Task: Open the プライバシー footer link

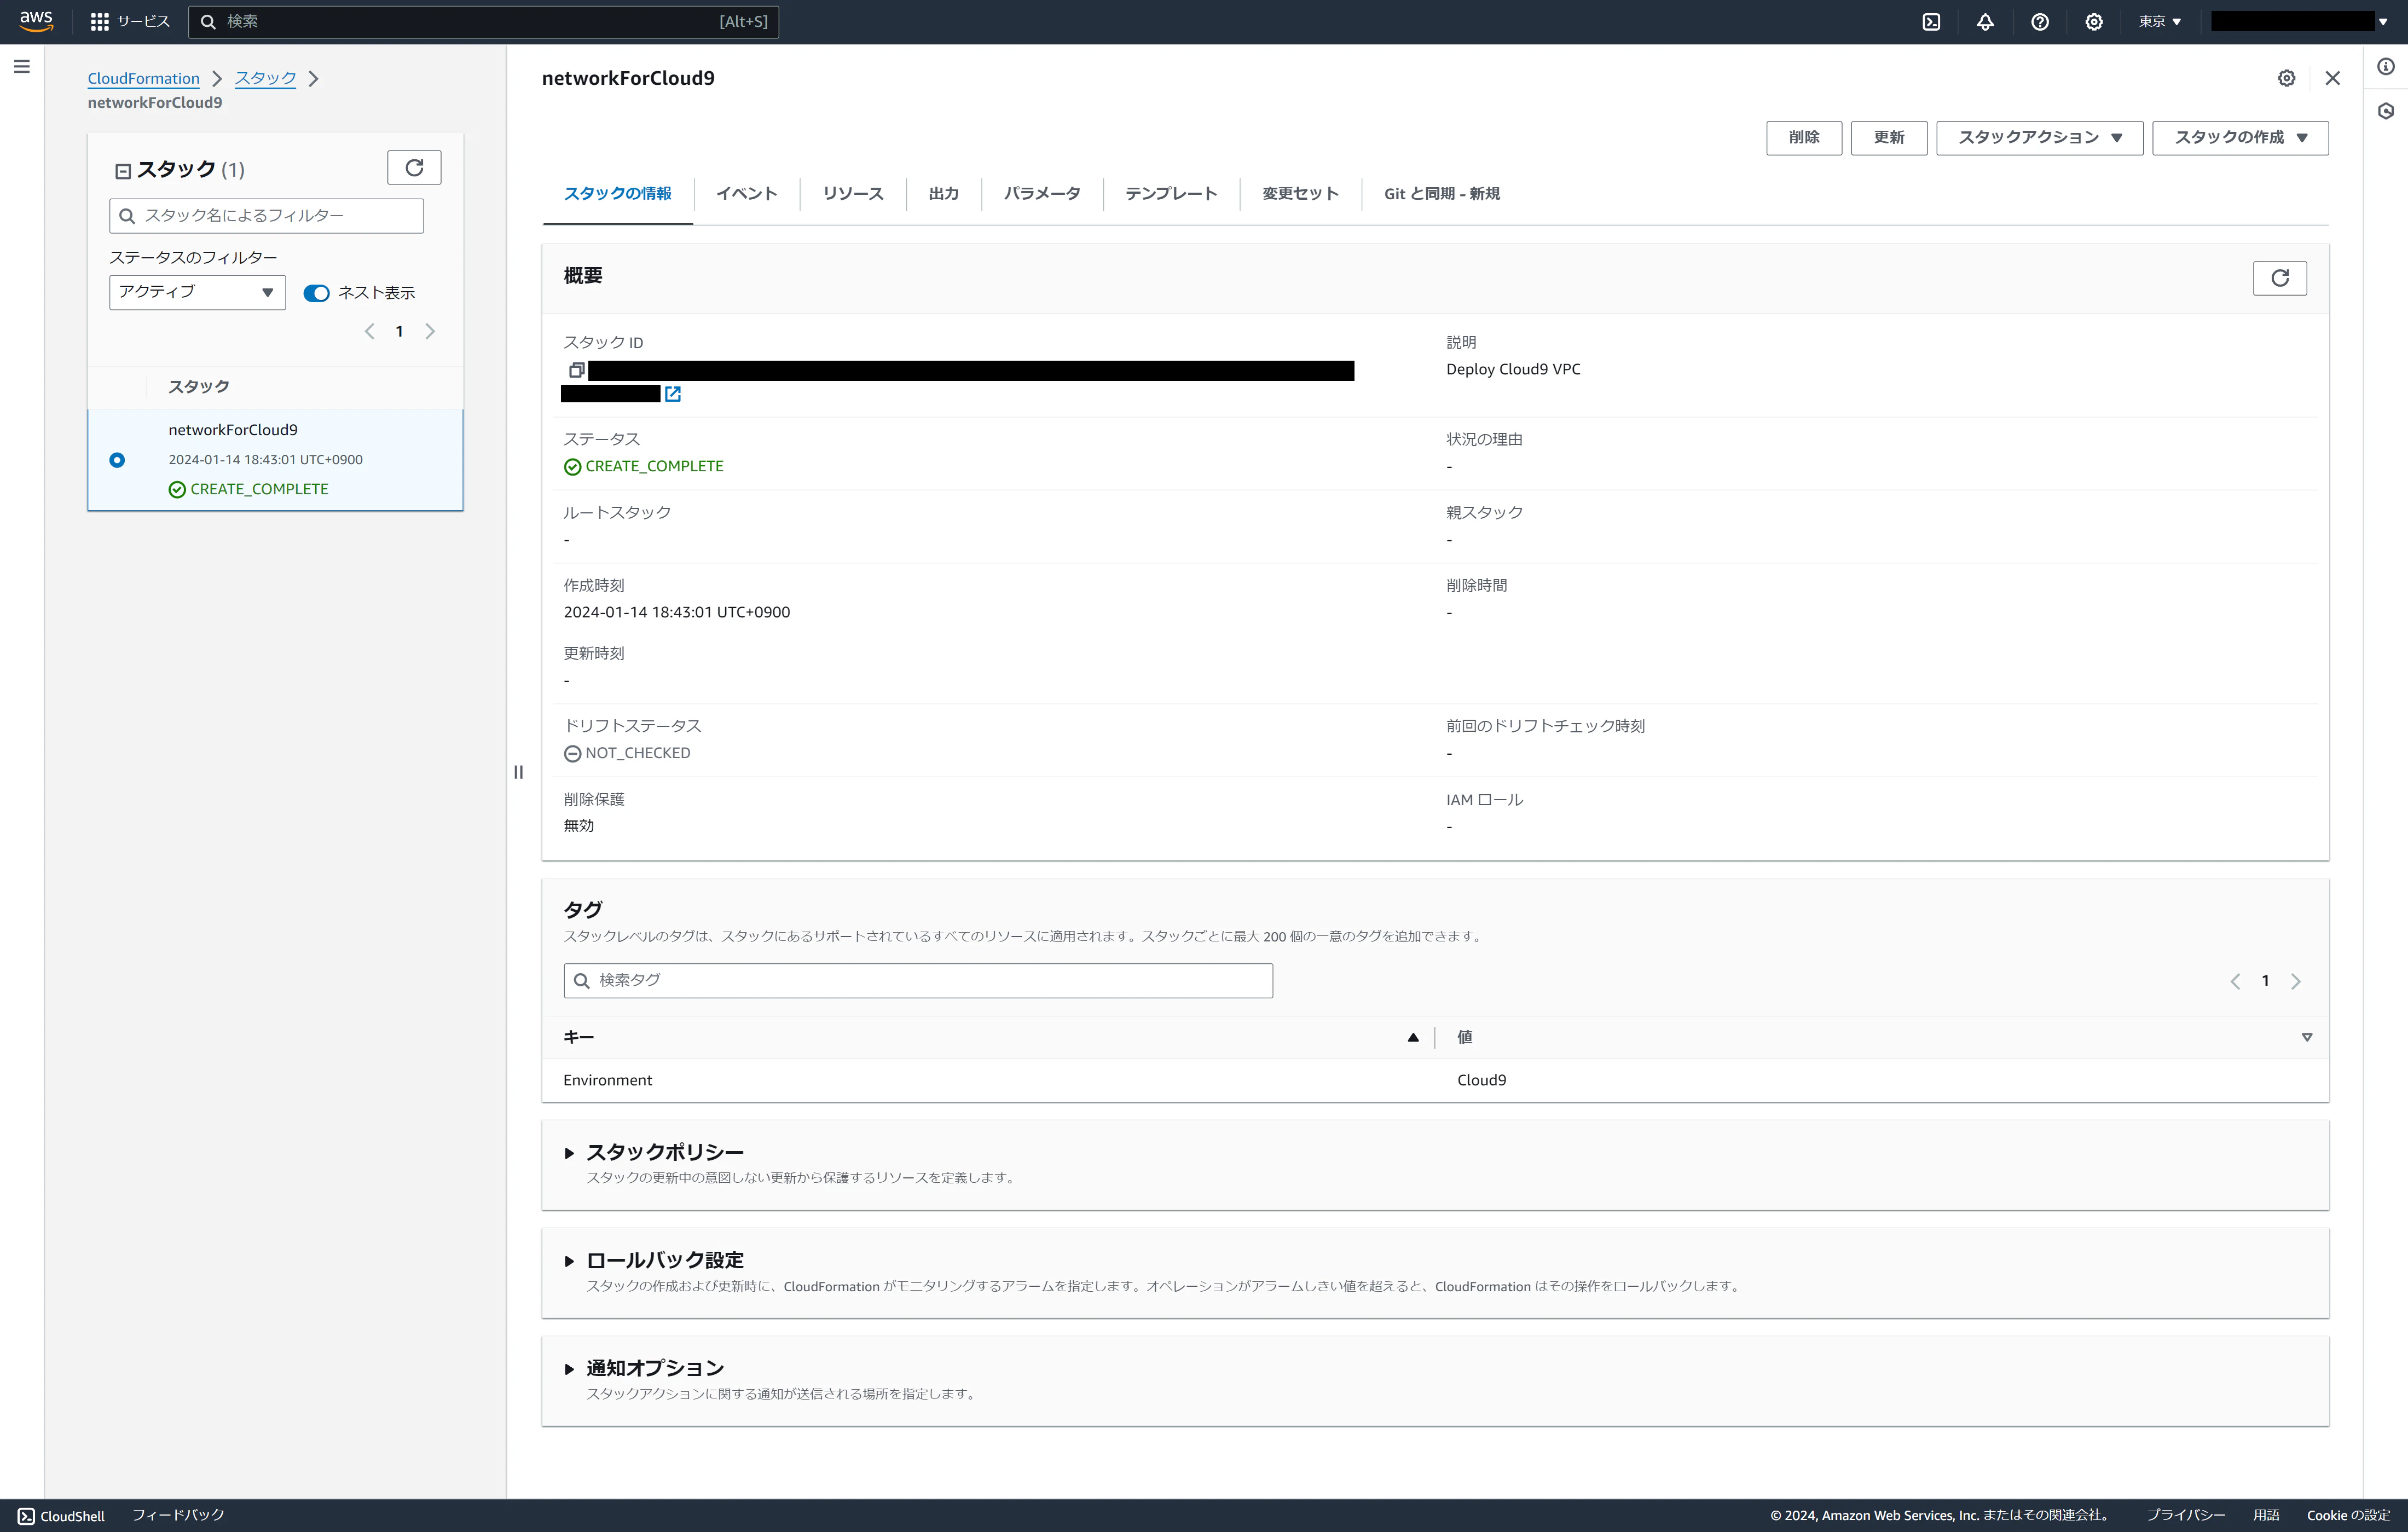Action: point(2186,1515)
